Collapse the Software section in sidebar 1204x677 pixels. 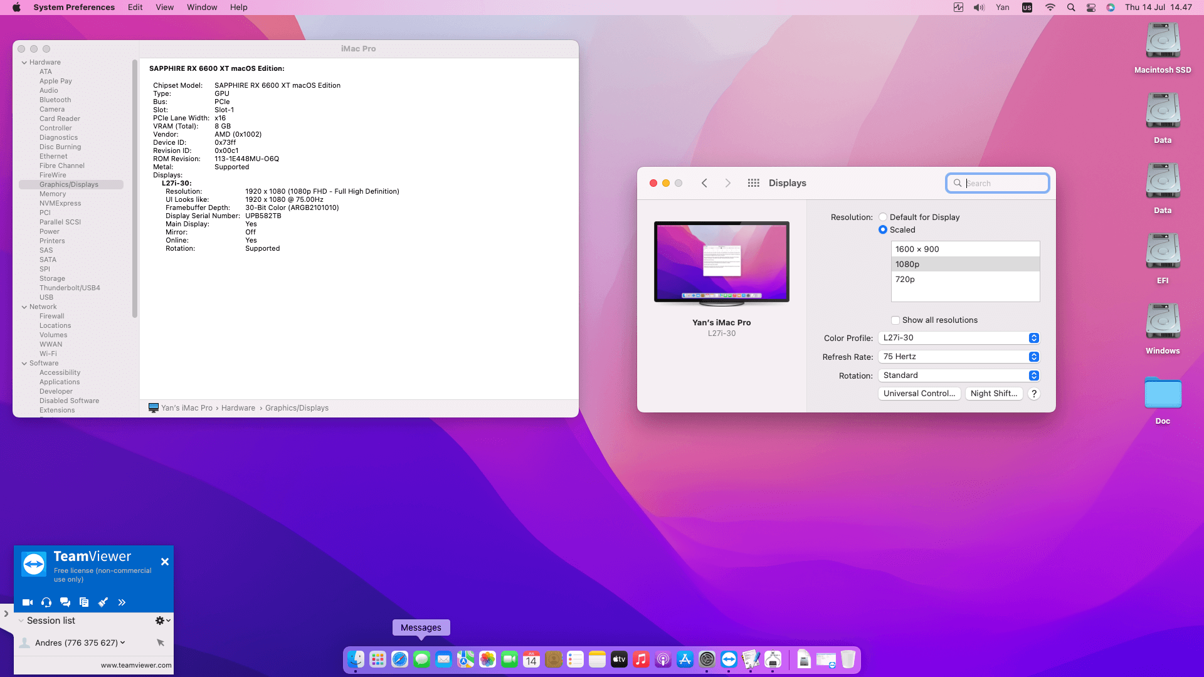(x=24, y=364)
